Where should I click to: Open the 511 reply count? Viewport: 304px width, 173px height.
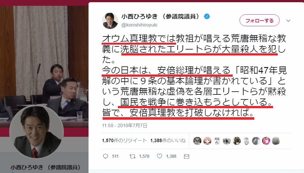tap(115, 156)
